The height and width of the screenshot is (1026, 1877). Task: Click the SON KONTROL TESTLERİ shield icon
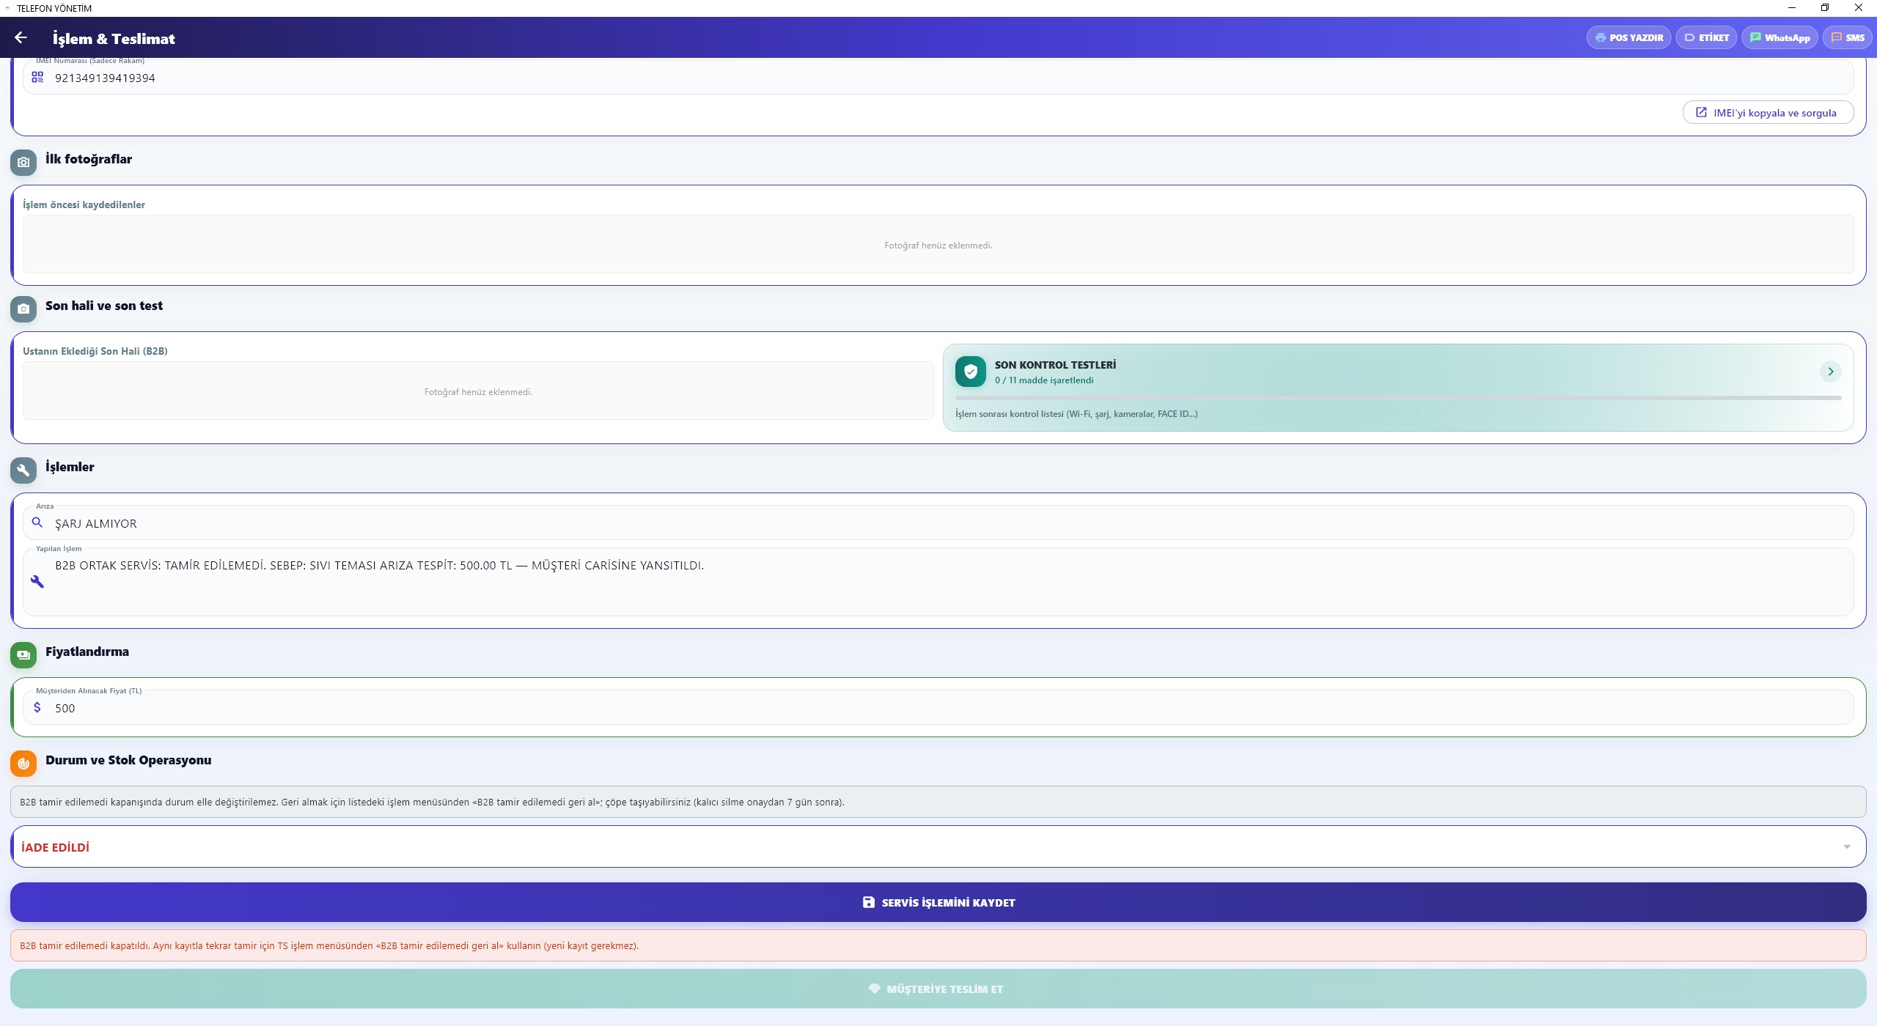point(970,372)
